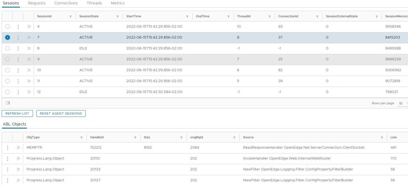
Task: Switch to the Threads tab
Action: pyautogui.click(x=94, y=3)
